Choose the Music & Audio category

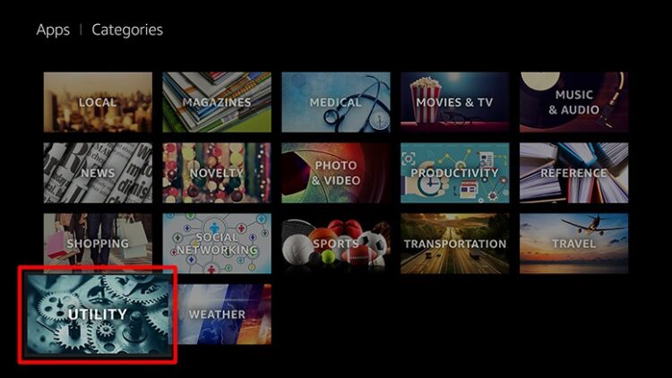pos(573,102)
